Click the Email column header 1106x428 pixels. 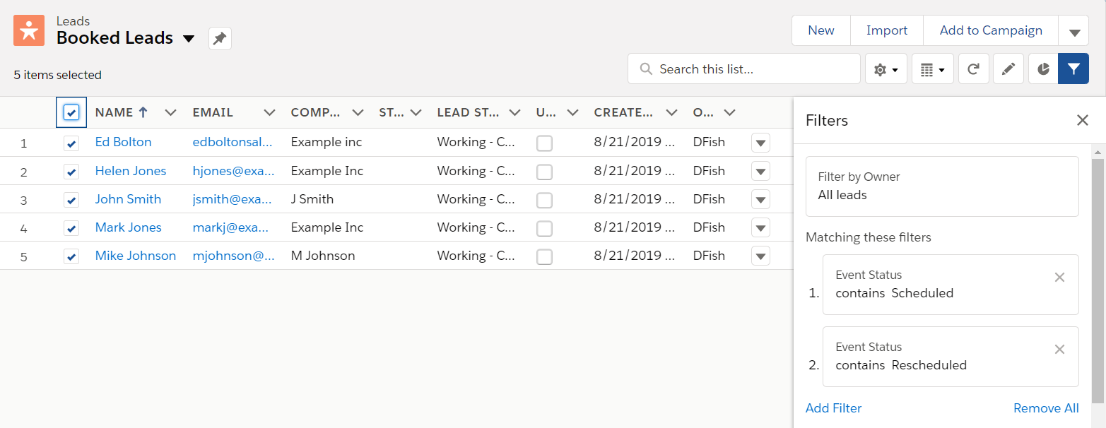213,112
